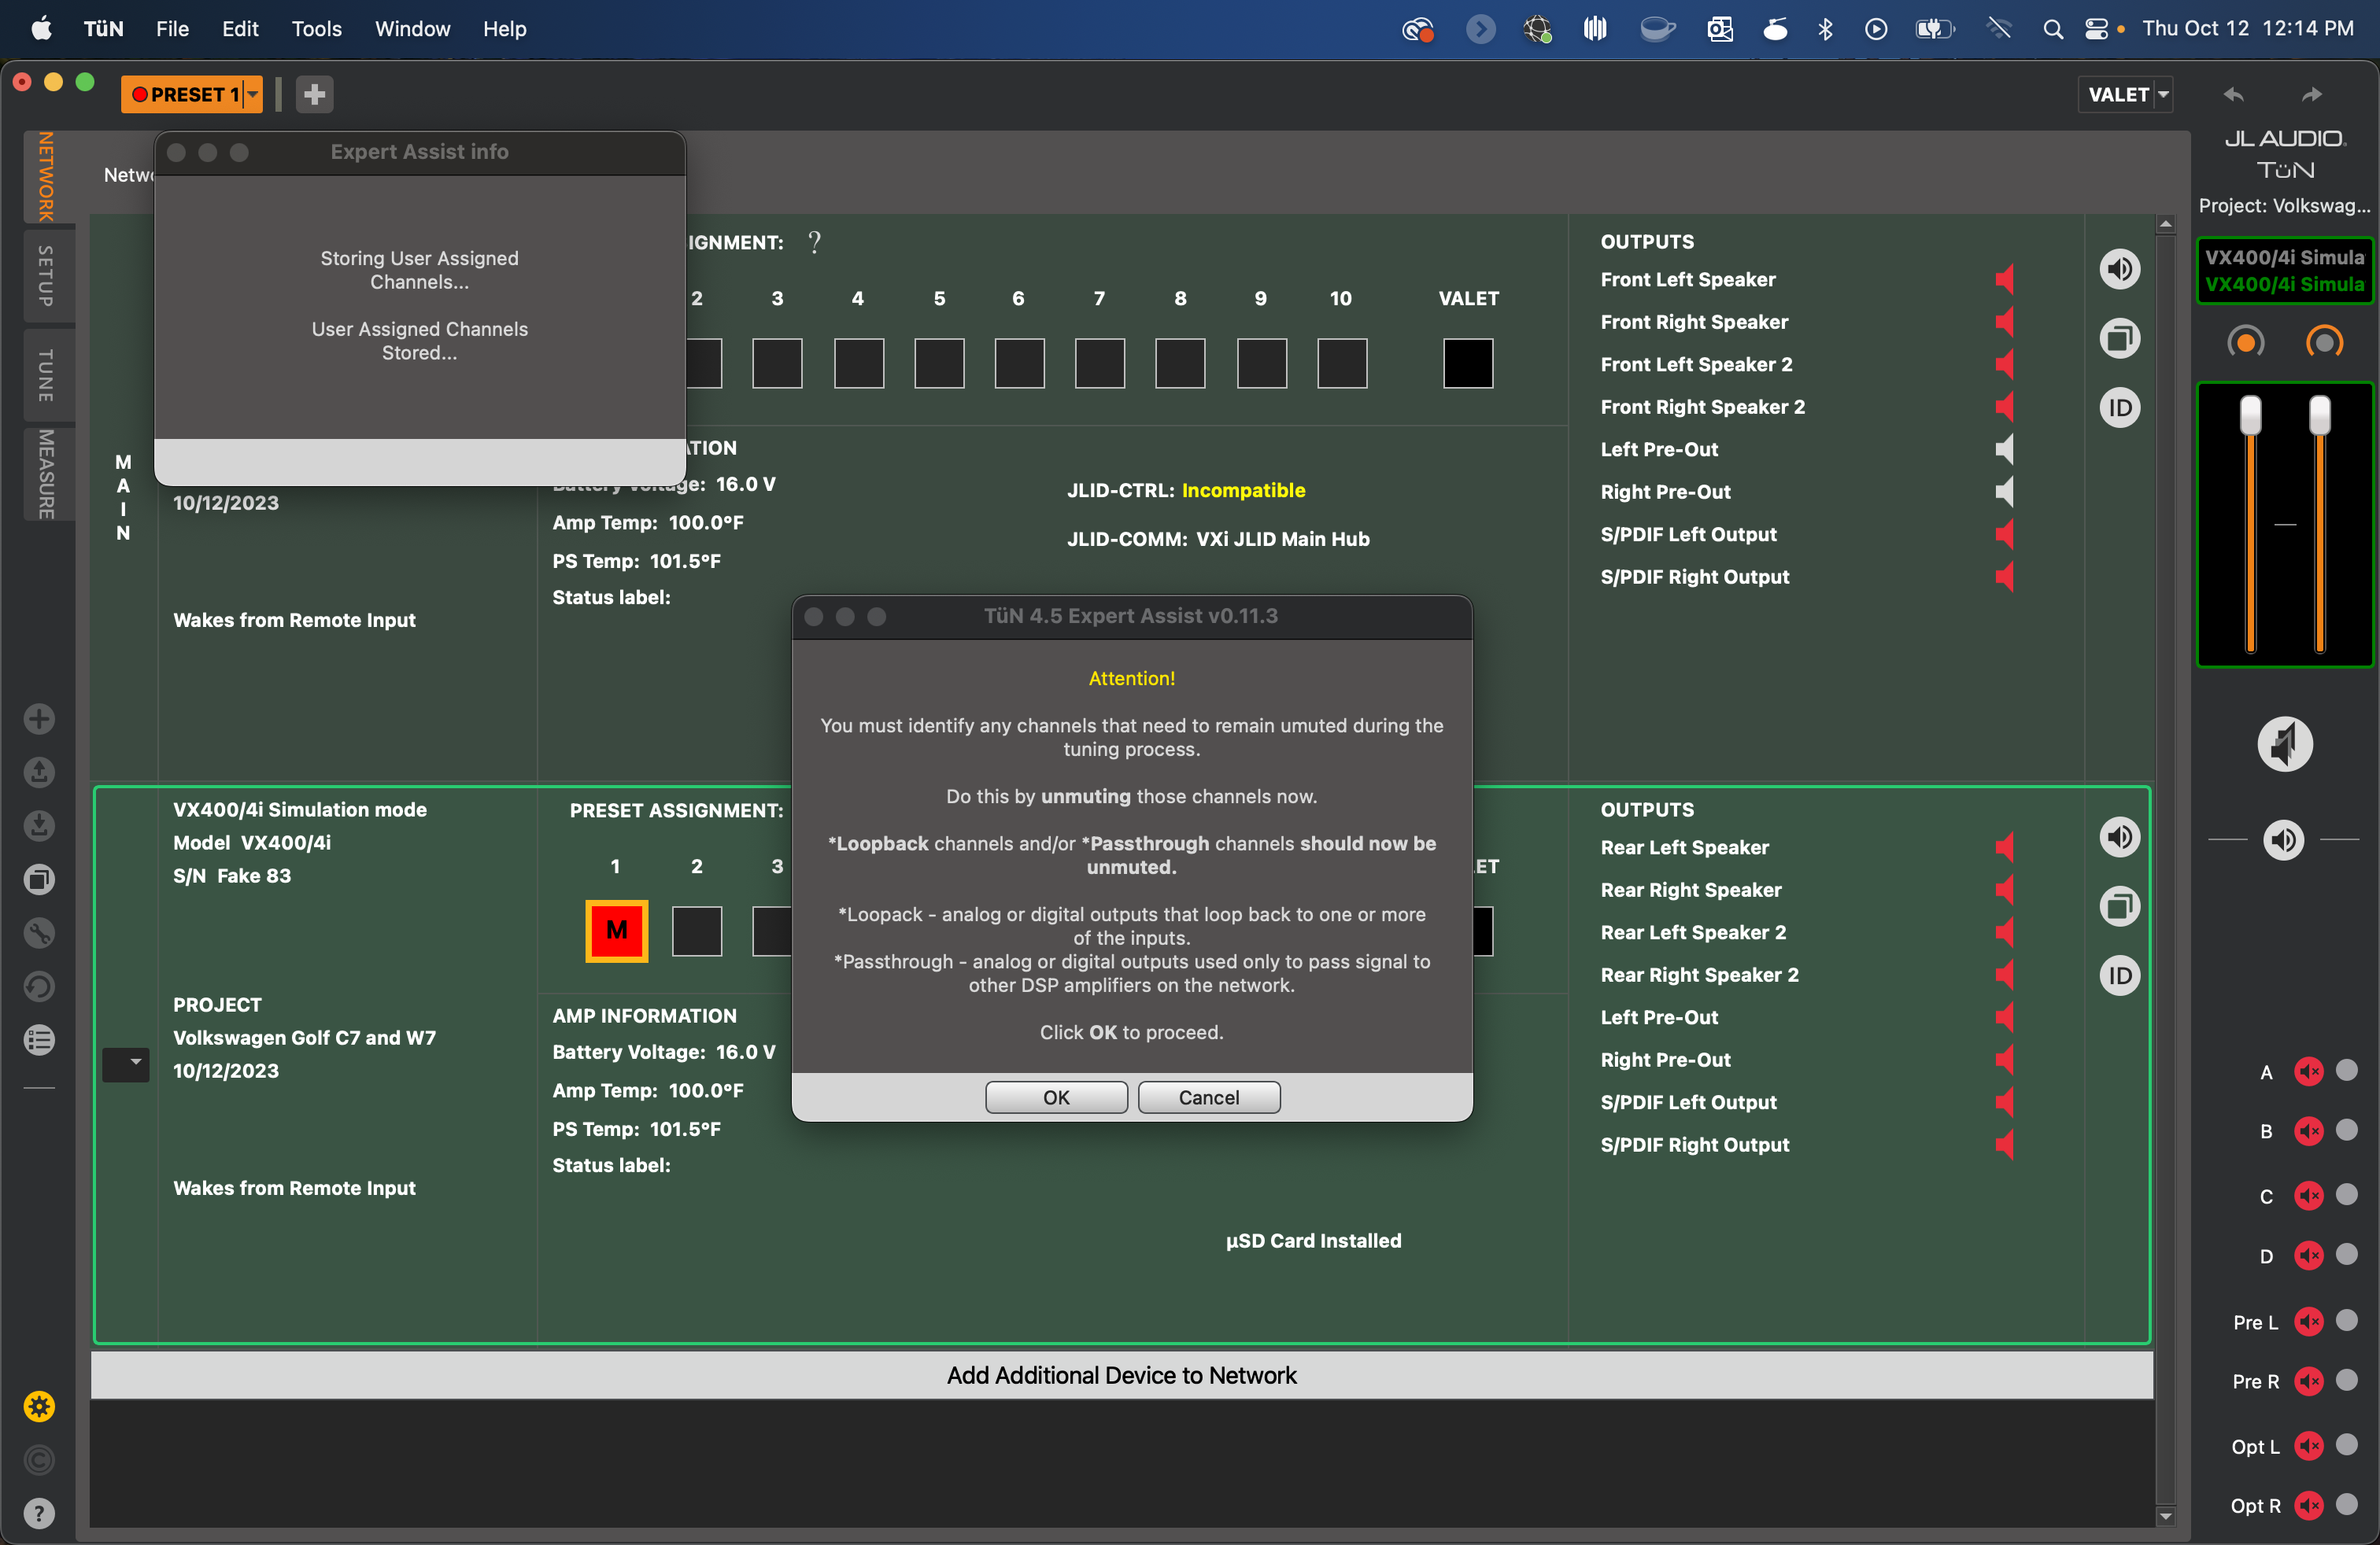Click the copy icon in left sidebar
The height and width of the screenshot is (1545, 2380).
pyautogui.click(x=39, y=879)
